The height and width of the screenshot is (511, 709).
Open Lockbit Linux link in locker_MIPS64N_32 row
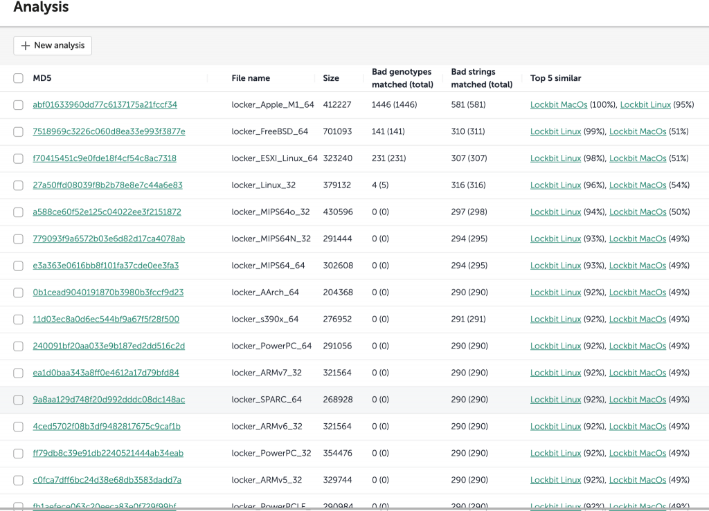(556, 239)
